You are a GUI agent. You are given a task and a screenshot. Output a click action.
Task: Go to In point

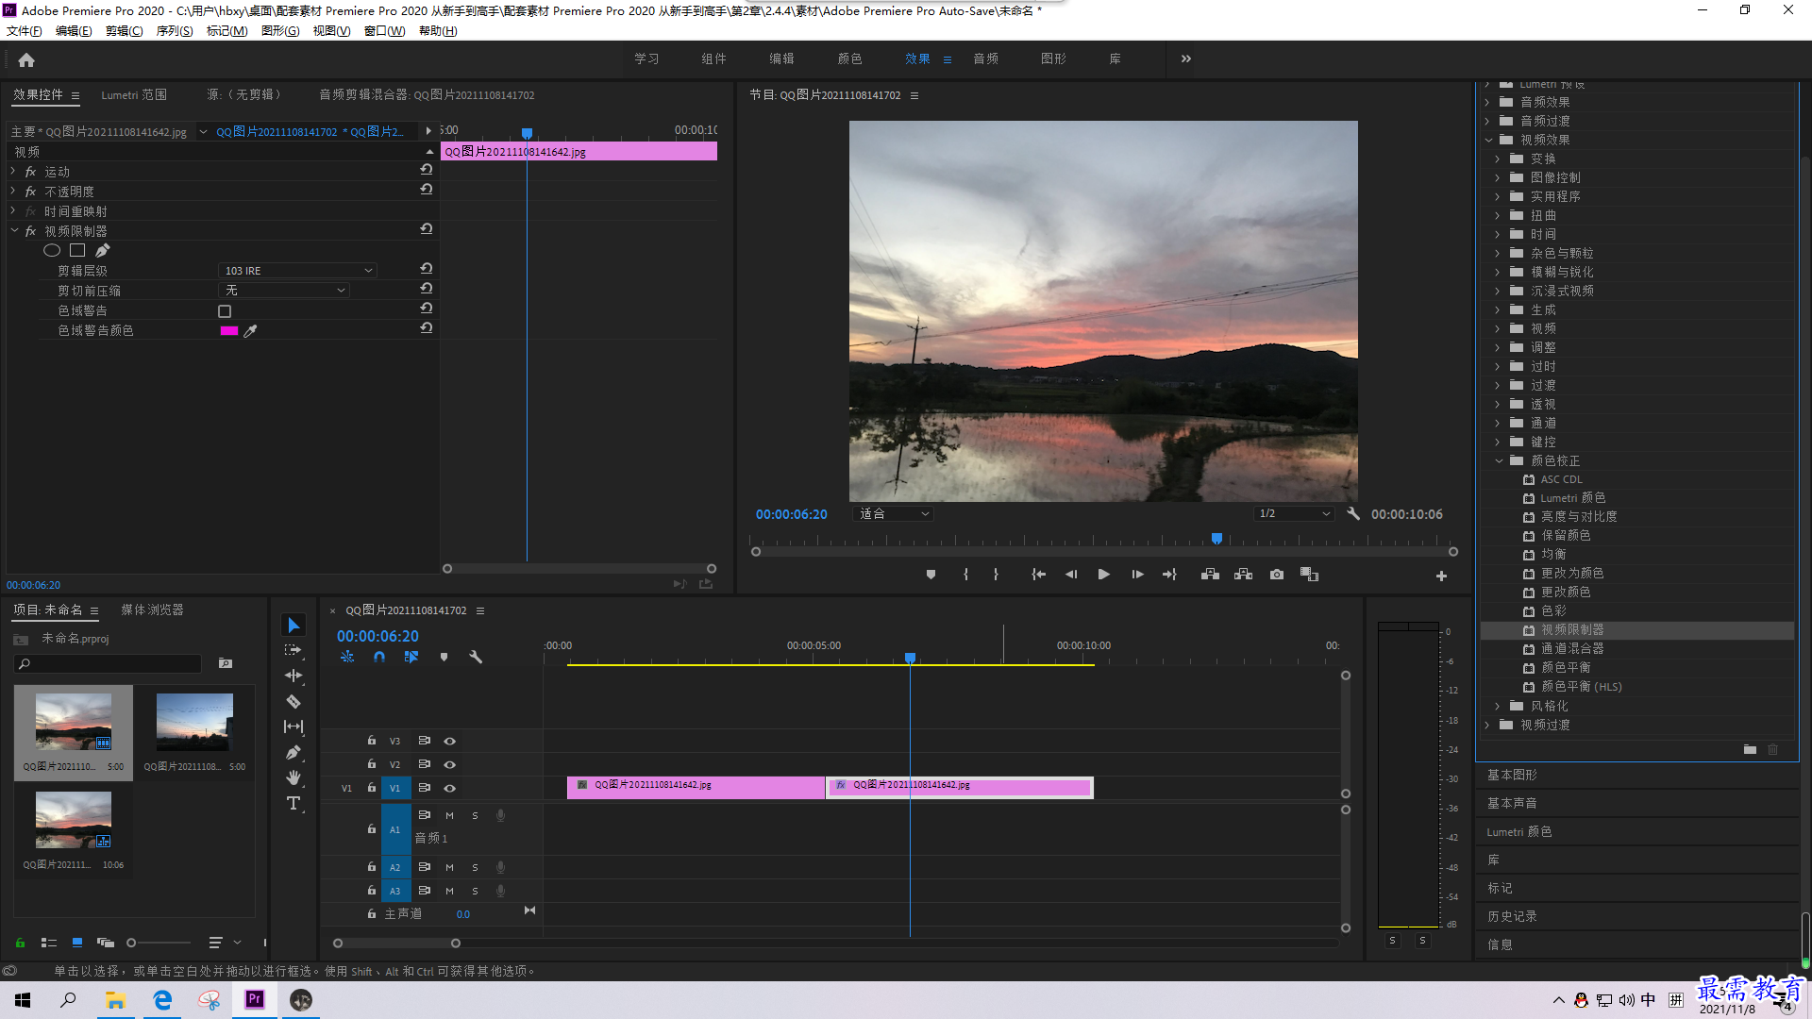1038,575
